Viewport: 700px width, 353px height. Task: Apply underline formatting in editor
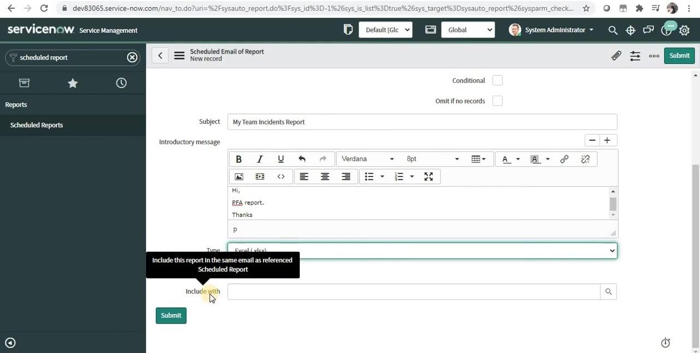[281, 159]
